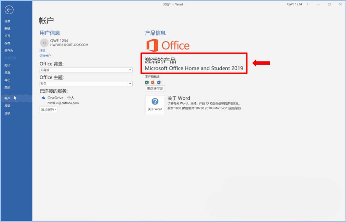Open the 添加服务 dropdown
346x222 pixels.
point(48,110)
